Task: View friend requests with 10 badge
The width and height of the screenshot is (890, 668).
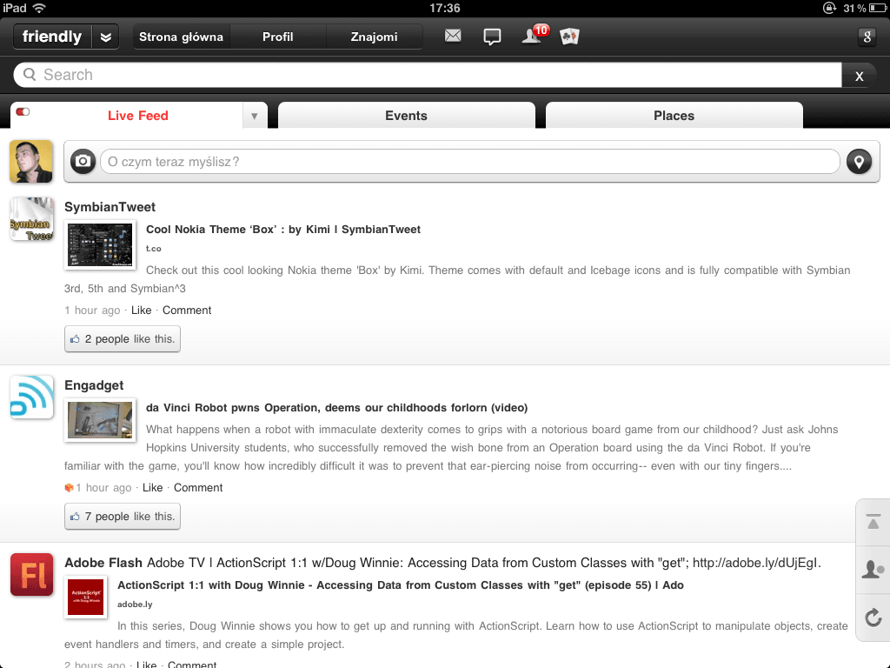Action: [x=535, y=35]
